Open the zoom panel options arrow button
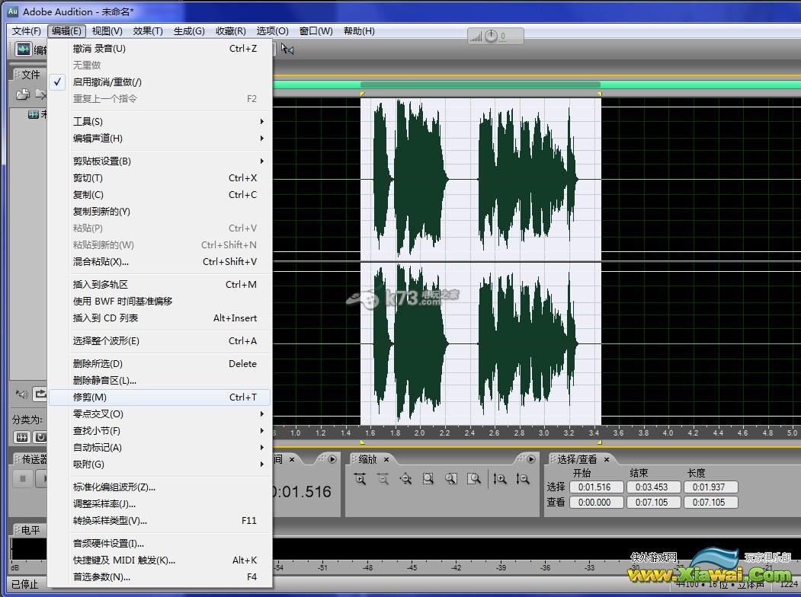 (x=530, y=459)
